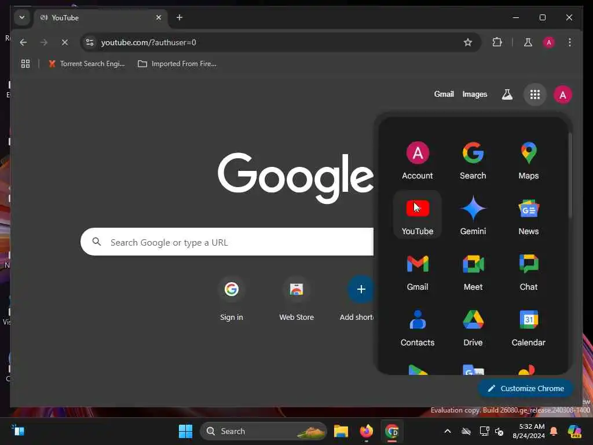Open Contacts from the apps panel

tap(417, 327)
